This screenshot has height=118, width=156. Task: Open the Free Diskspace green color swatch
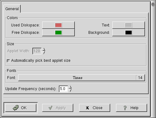(x=58, y=33)
